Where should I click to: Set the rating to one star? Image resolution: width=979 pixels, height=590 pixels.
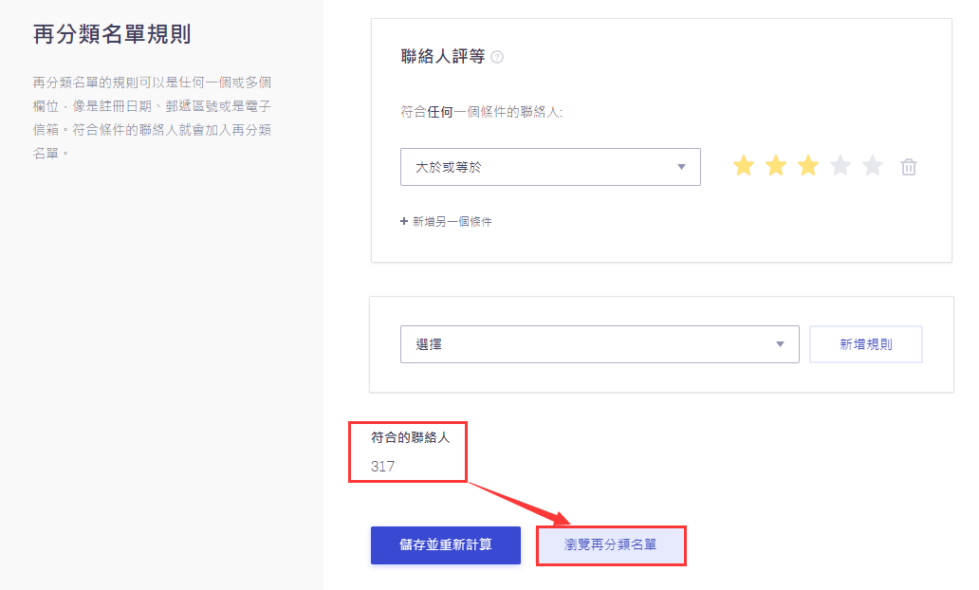[744, 167]
